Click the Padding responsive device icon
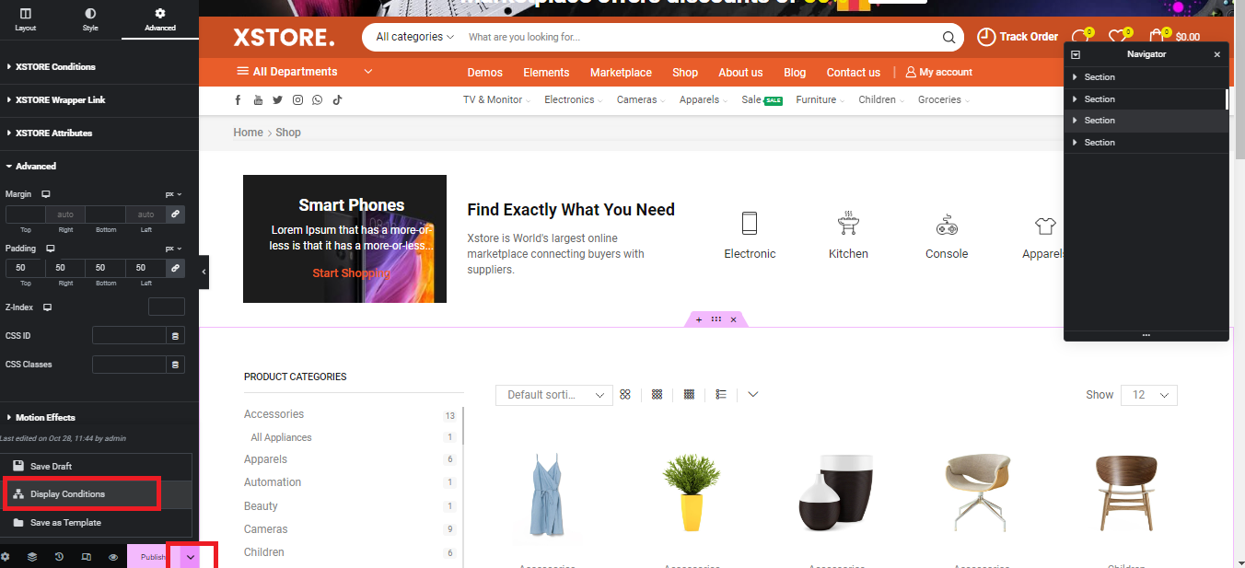Image resolution: width=1245 pixels, height=568 pixels. coord(51,249)
